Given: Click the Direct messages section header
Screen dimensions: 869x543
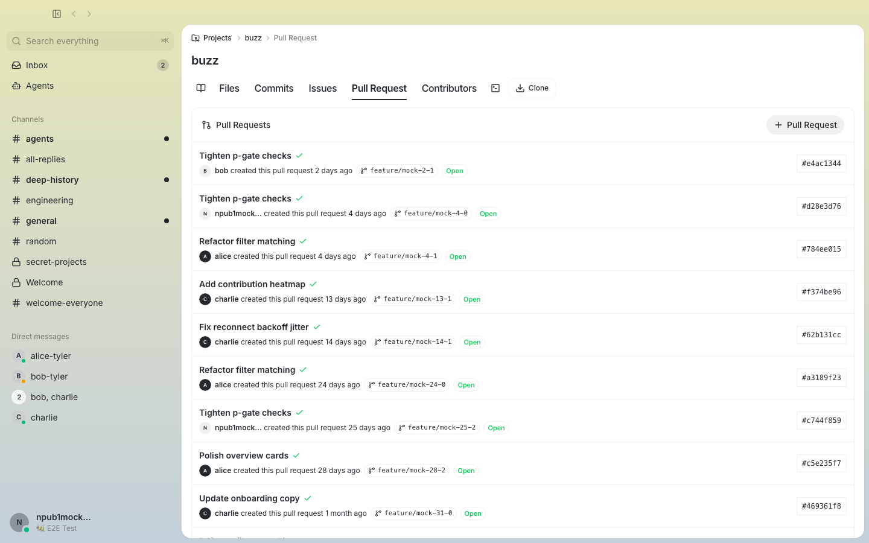Looking at the screenshot, I should point(40,337).
